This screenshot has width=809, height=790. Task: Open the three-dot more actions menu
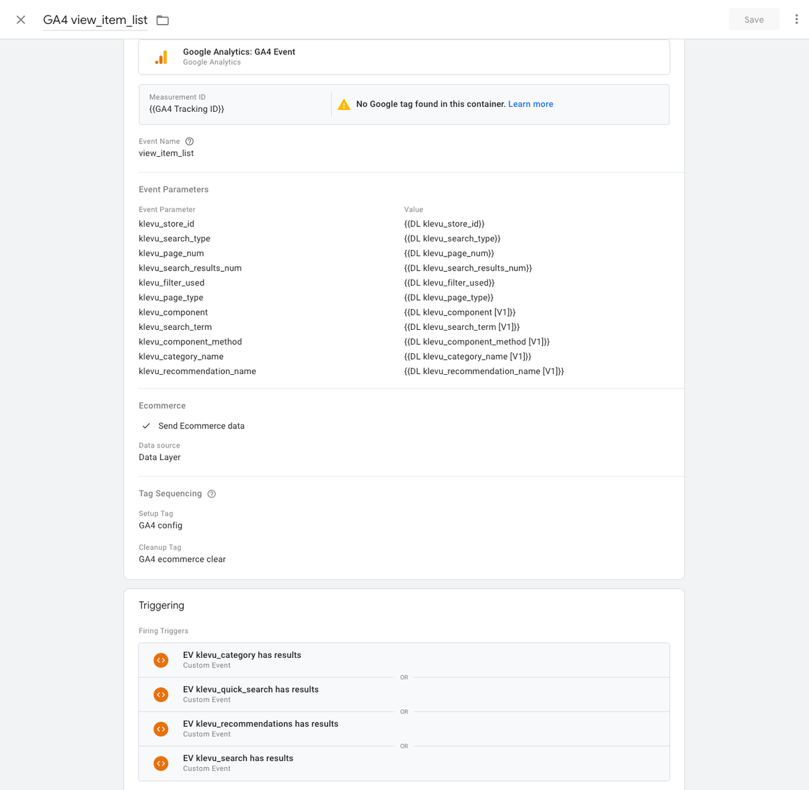pos(796,20)
